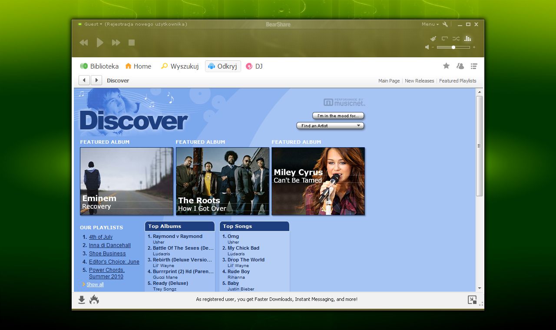The width and height of the screenshot is (556, 330).
Task: Open Eminem Recovery featured album
Action: tap(126, 181)
